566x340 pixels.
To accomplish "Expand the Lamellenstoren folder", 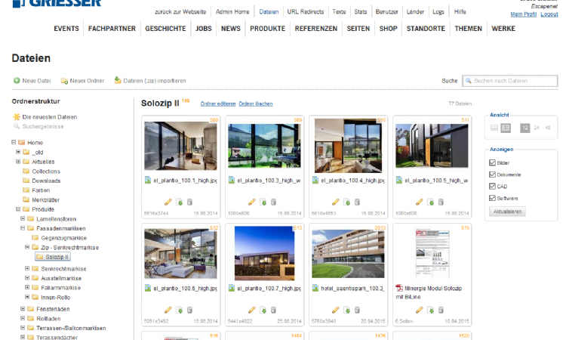I will pyautogui.click(x=23, y=218).
